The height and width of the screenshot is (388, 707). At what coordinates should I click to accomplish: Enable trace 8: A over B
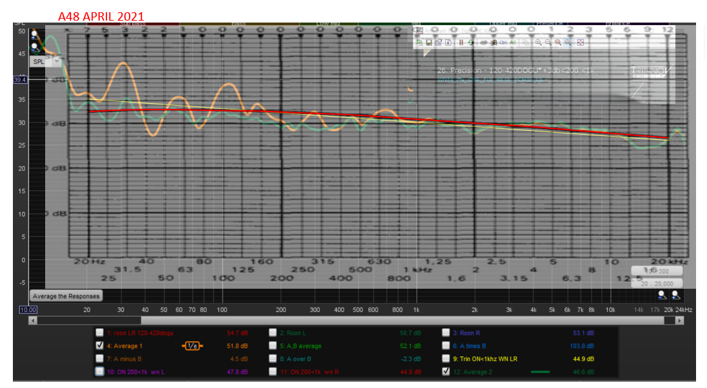(x=273, y=359)
